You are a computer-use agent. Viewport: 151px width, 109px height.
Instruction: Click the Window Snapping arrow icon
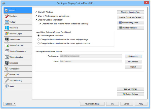(x=7, y=46)
